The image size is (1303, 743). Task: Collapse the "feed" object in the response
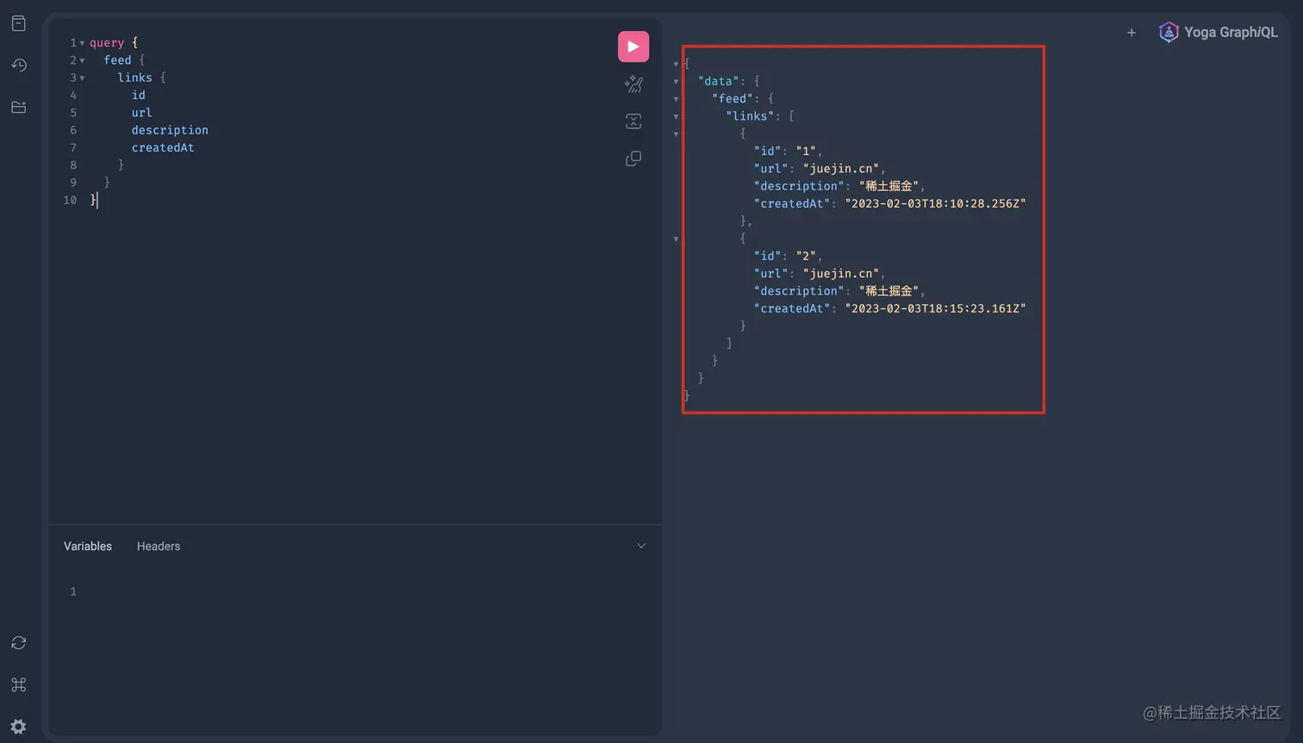click(676, 99)
